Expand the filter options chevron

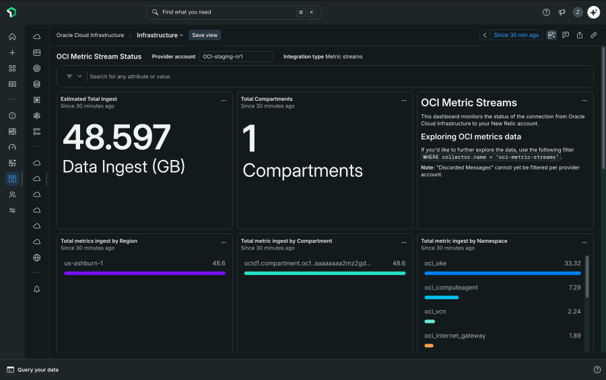(79, 77)
